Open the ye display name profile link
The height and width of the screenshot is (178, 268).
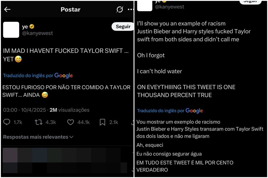[x=25, y=27]
